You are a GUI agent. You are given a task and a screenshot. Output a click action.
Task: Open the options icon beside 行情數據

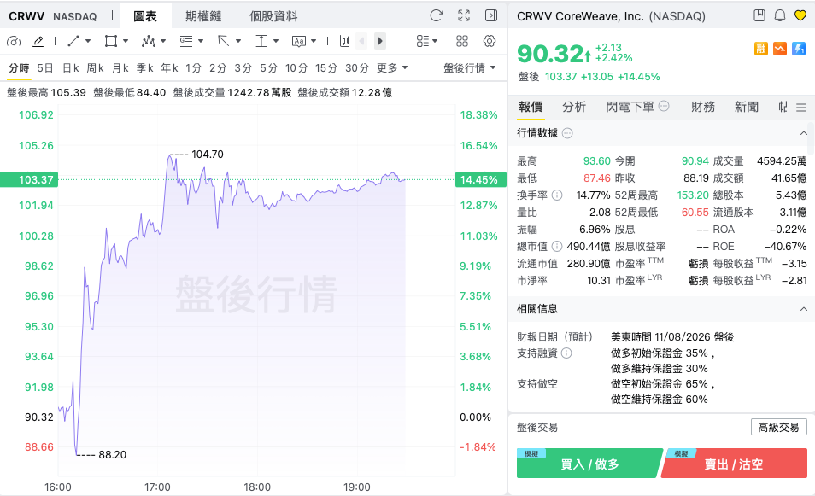(x=567, y=133)
